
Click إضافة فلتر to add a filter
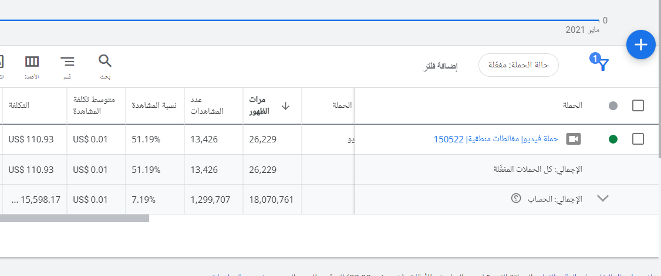pyautogui.click(x=441, y=66)
